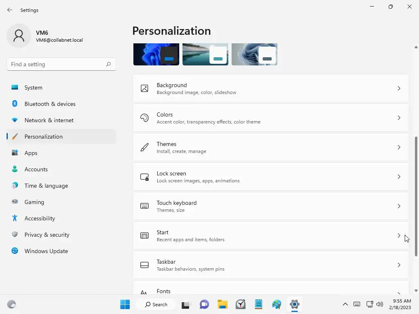Click in the Find a setting field
Screen dimensions: 419x314
[61, 64]
